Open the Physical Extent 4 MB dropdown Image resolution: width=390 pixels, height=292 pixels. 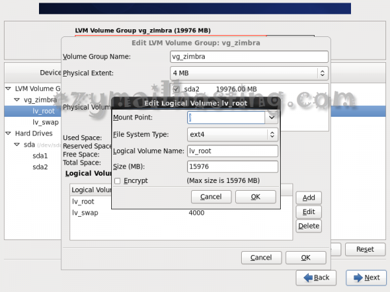pyautogui.click(x=249, y=73)
